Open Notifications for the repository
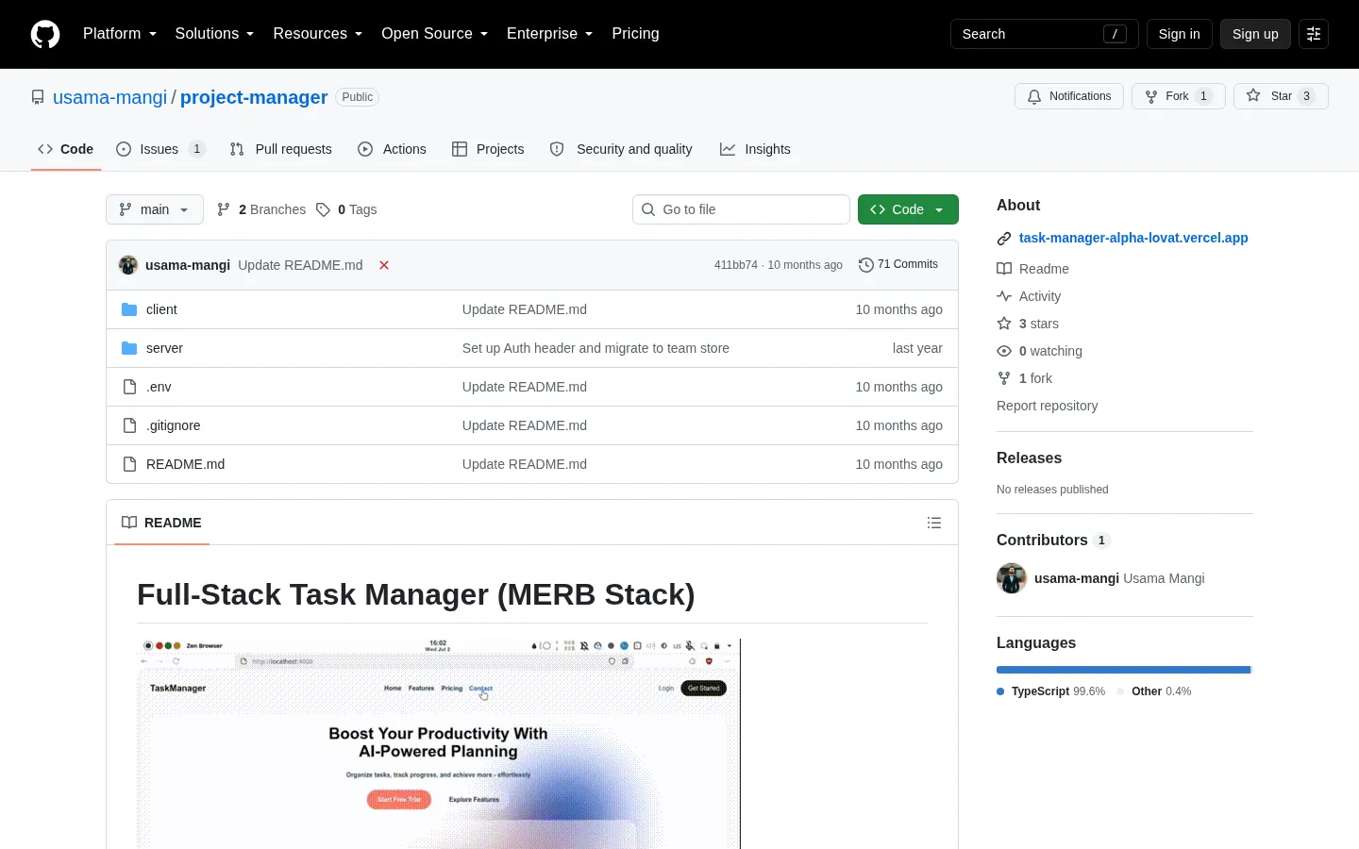The image size is (1359, 849). (x=1069, y=96)
